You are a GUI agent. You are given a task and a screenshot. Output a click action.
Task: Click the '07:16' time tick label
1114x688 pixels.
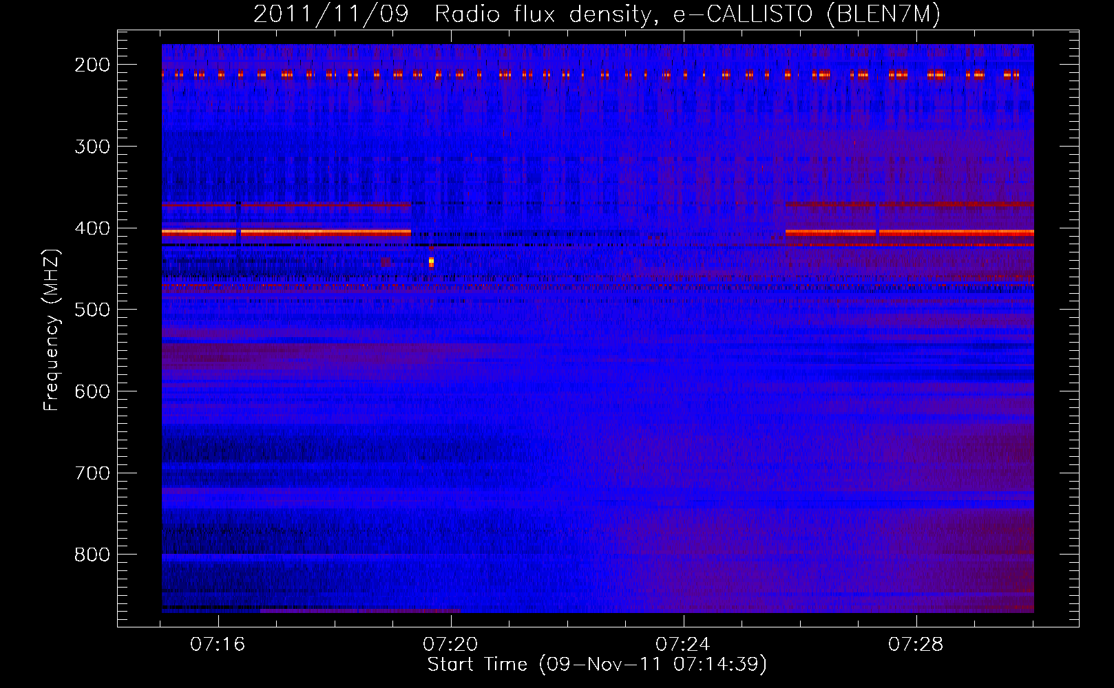click(218, 644)
